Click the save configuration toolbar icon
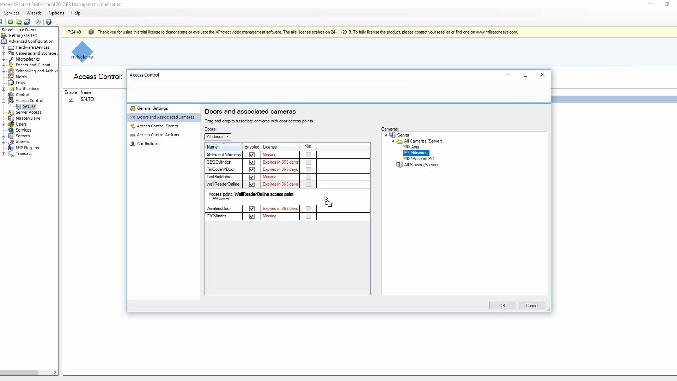The height and width of the screenshot is (381, 677). [x=27, y=22]
